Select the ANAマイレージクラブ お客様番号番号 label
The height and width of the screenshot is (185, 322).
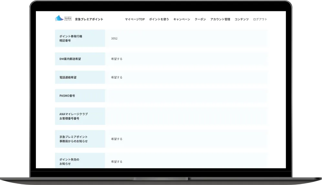[74, 116]
